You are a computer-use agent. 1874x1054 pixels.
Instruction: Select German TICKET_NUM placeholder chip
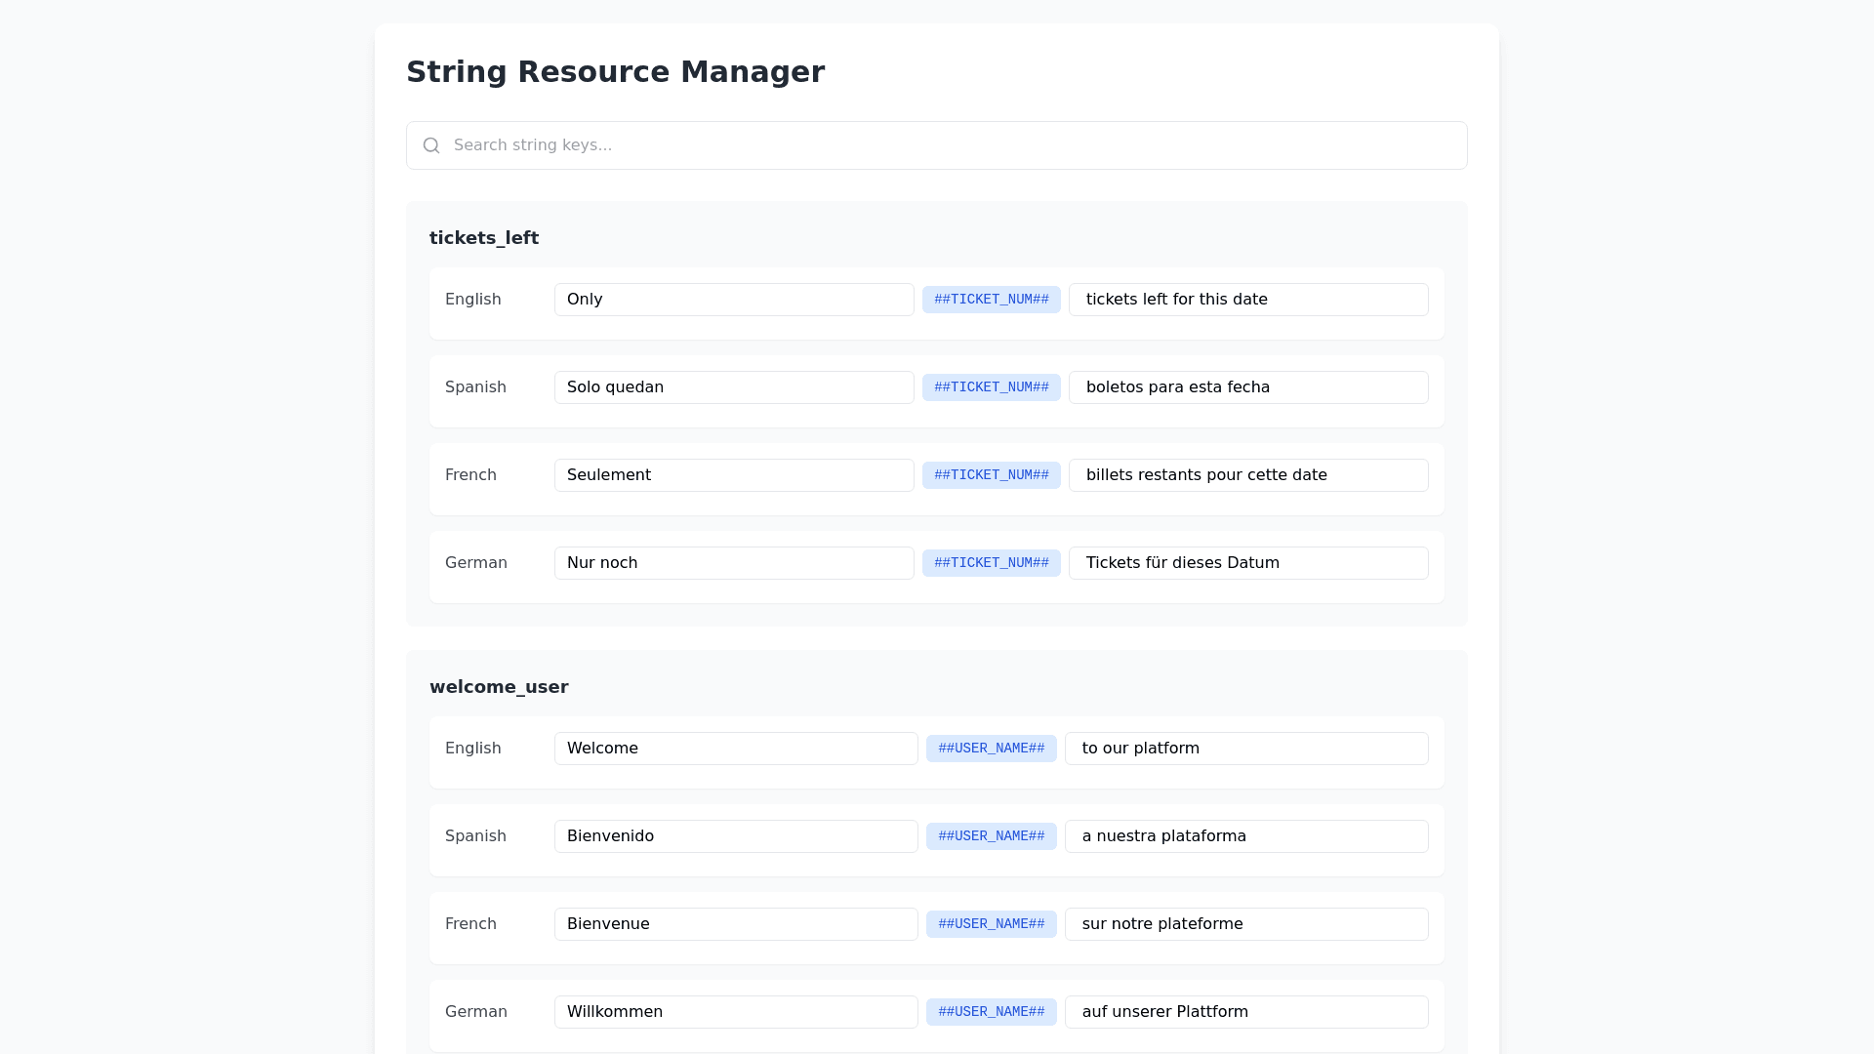pyautogui.click(x=991, y=563)
